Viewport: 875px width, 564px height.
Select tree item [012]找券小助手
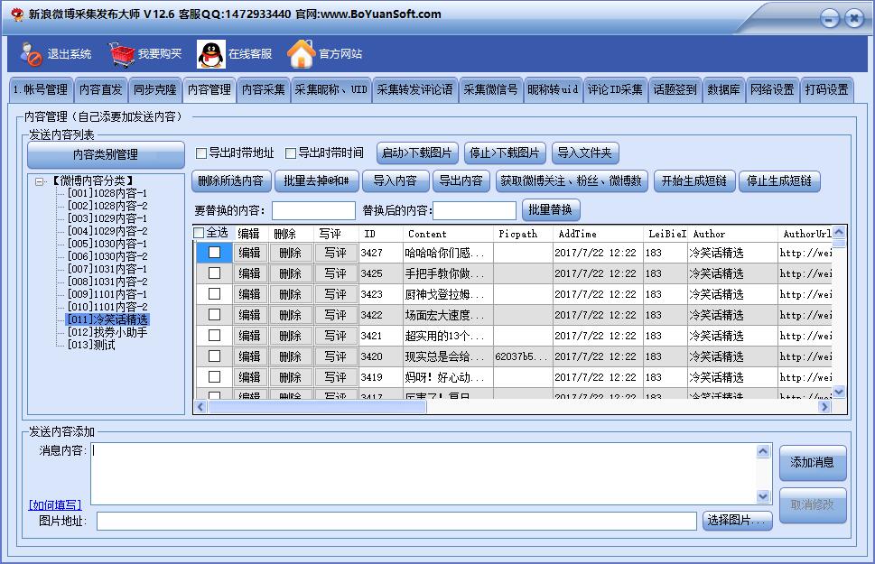107,332
